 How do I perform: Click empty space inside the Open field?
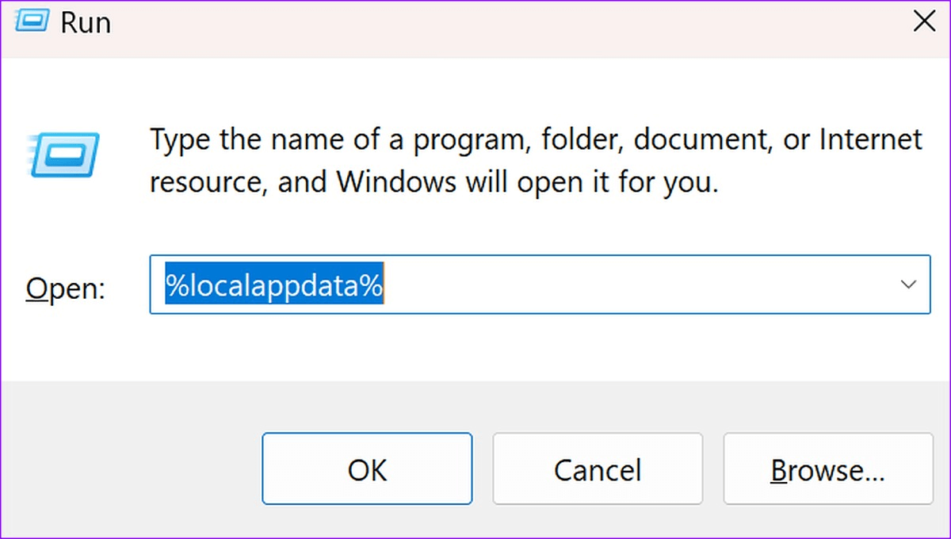coord(634,285)
